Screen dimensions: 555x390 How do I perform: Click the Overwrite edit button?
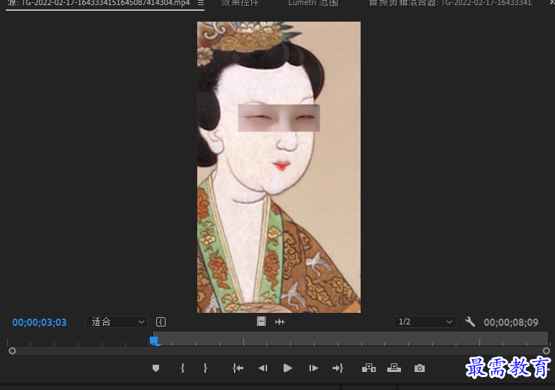tap(394, 368)
